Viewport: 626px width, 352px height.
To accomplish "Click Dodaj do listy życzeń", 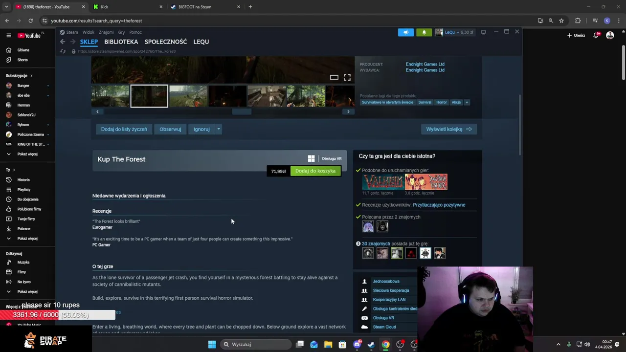I will tap(124, 129).
